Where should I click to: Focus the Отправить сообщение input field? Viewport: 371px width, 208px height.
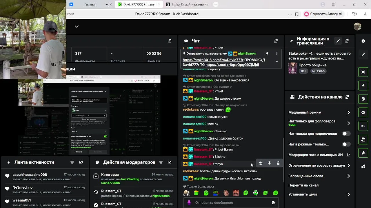231,203
